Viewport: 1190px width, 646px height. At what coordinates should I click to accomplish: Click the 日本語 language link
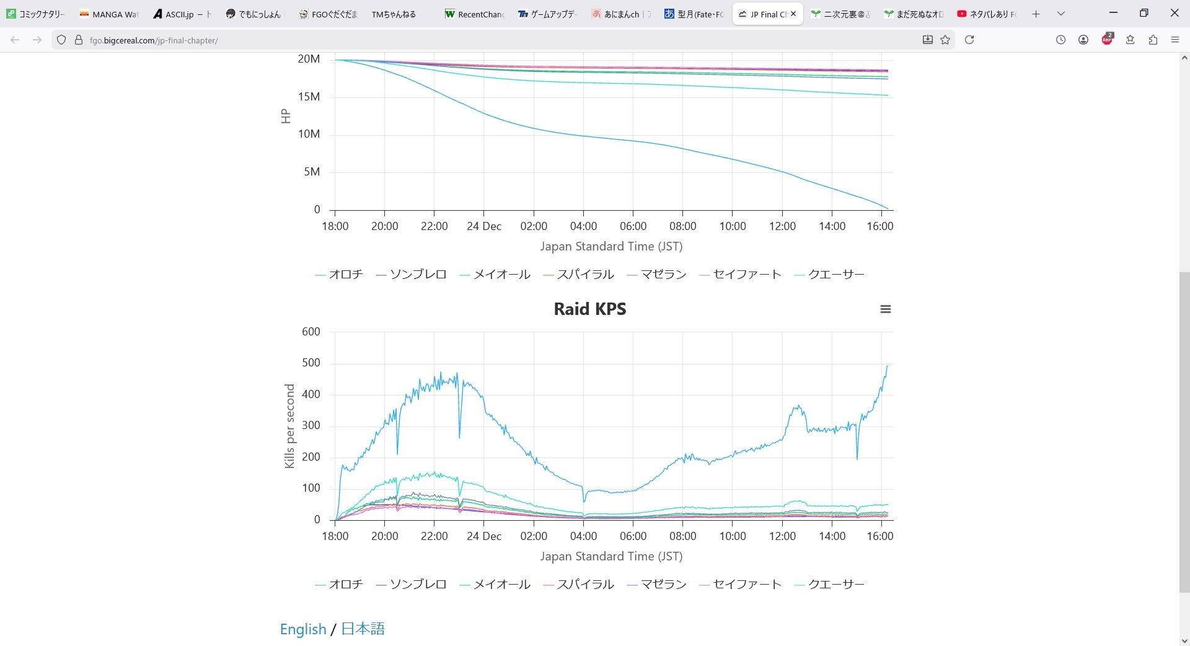point(363,629)
